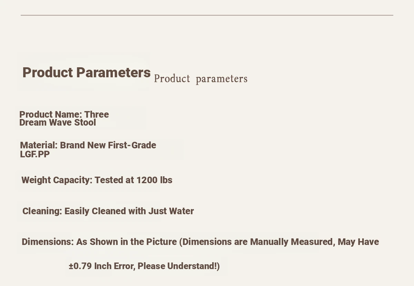Select the word 'Three' in product name
The image size is (414, 286).
pyautogui.click(x=97, y=115)
